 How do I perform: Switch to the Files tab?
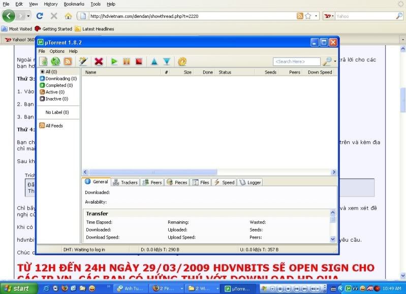pyautogui.click(x=201, y=182)
